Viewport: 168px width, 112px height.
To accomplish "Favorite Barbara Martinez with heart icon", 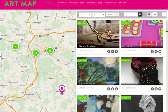I will click(160, 89).
